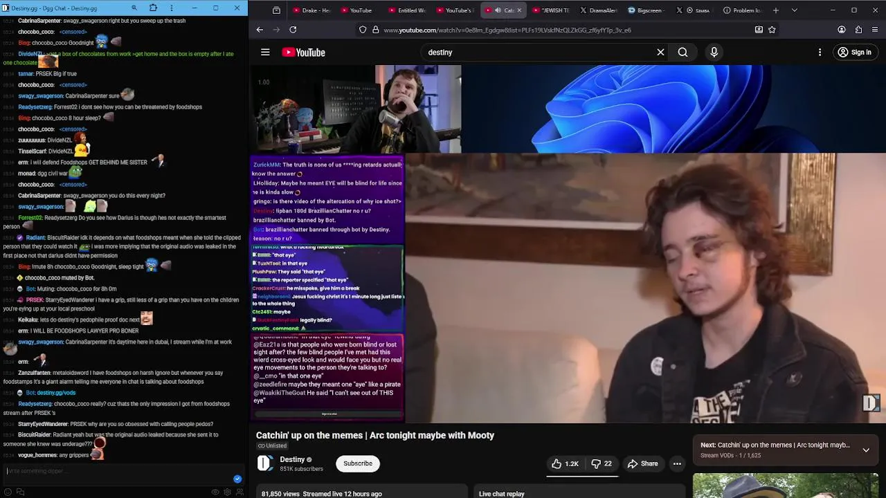Click the video channel watermark icon

[871, 403]
